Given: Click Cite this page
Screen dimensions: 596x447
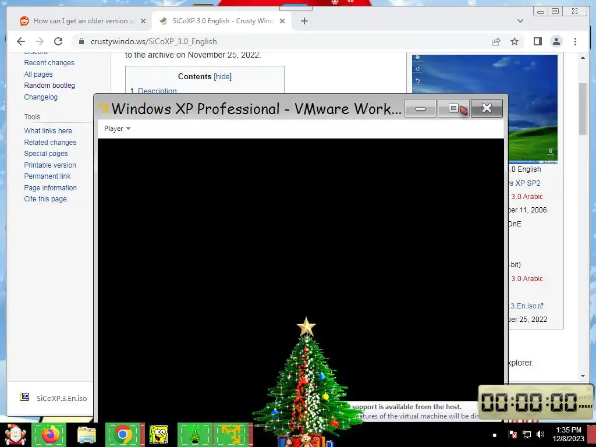Looking at the screenshot, I should 45,199.
